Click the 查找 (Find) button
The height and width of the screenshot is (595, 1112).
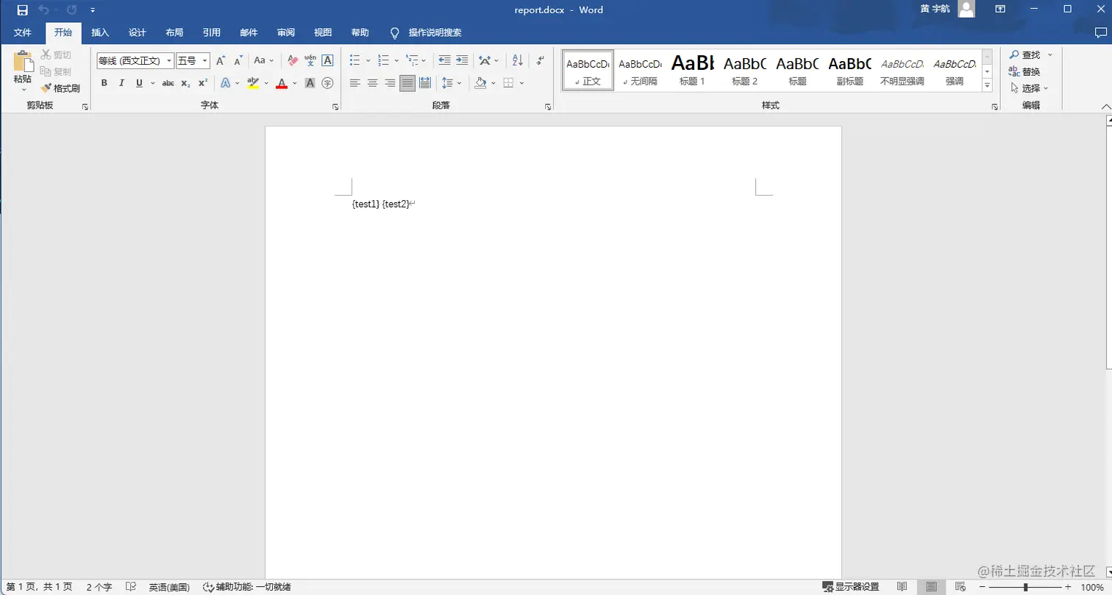coord(1025,55)
